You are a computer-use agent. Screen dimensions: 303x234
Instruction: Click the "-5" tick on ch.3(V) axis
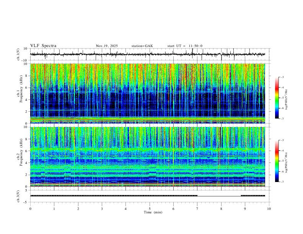click(x=26, y=202)
